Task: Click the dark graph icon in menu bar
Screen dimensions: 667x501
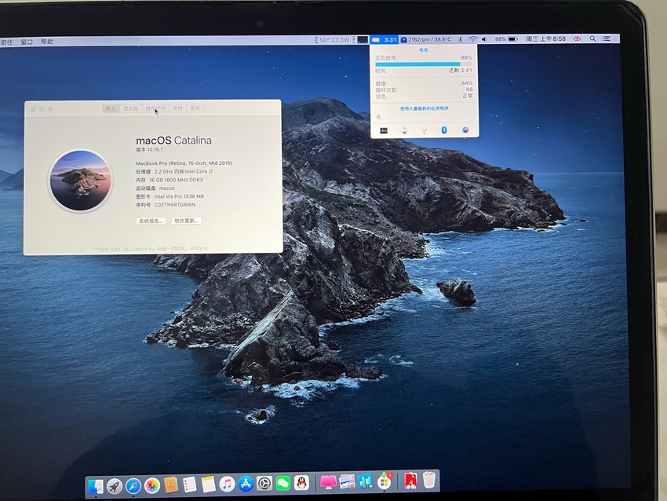Action: pyautogui.click(x=363, y=39)
